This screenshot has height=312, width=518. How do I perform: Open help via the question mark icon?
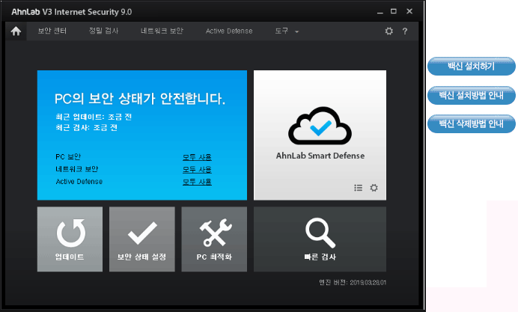405,31
